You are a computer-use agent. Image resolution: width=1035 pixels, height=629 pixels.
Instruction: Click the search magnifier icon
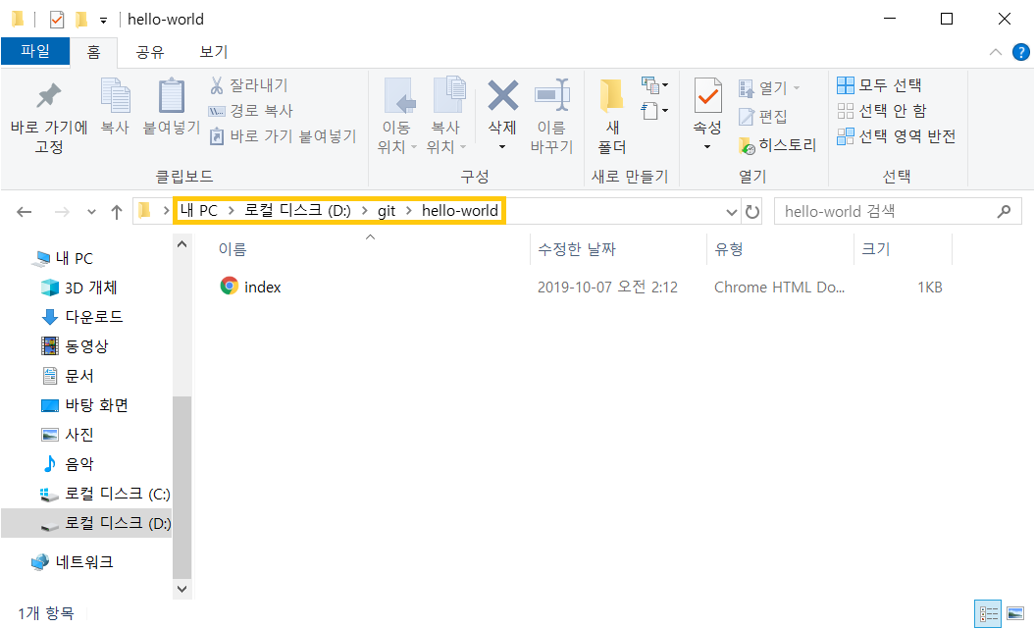pos(1004,211)
